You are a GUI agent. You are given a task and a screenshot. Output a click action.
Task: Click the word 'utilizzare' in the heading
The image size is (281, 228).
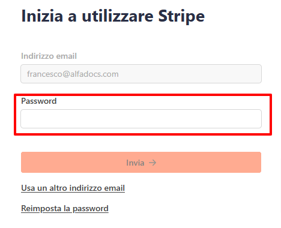[118, 16]
